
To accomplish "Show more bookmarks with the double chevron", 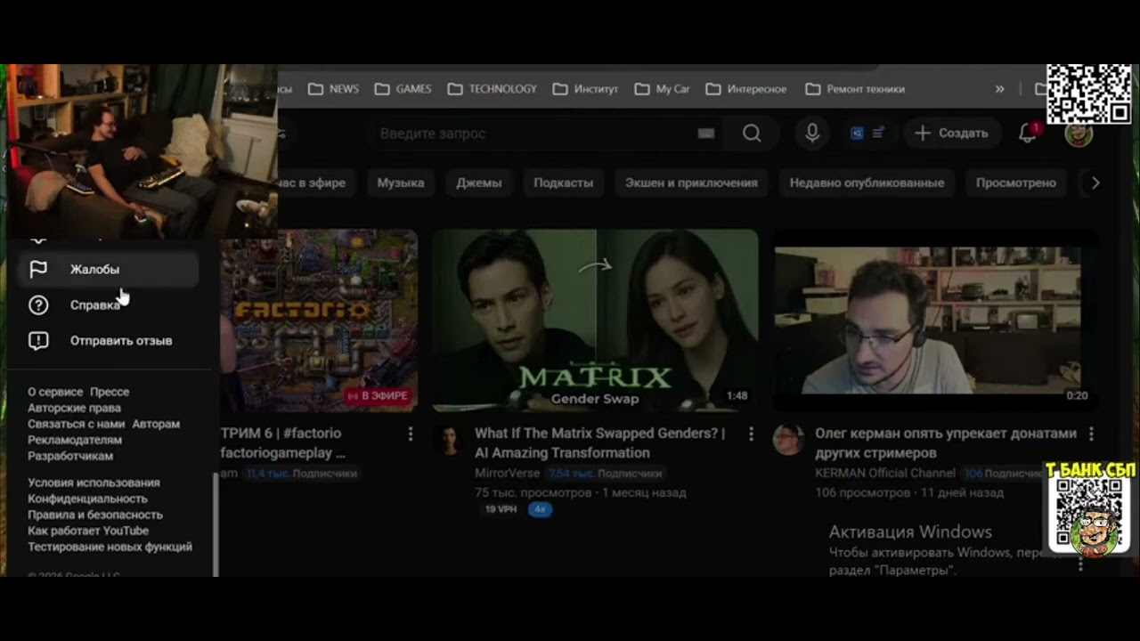I will [999, 89].
